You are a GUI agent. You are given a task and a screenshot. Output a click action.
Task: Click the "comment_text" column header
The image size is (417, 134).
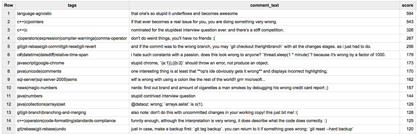click(x=264, y=5)
